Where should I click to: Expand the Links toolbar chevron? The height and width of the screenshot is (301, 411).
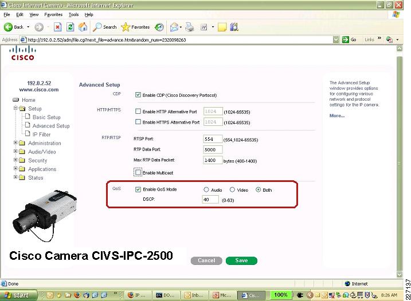pyautogui.click(x=379, y=39)
